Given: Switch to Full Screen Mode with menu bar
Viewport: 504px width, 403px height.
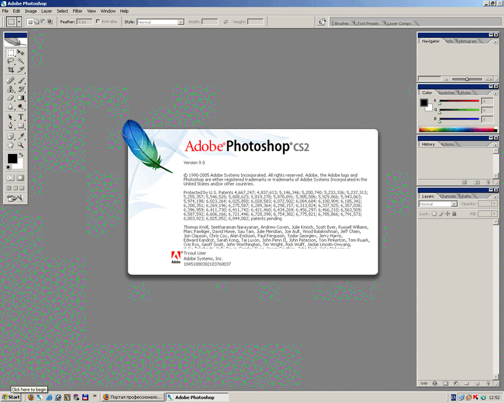Looking at the screenshot, I should (15, 188).
